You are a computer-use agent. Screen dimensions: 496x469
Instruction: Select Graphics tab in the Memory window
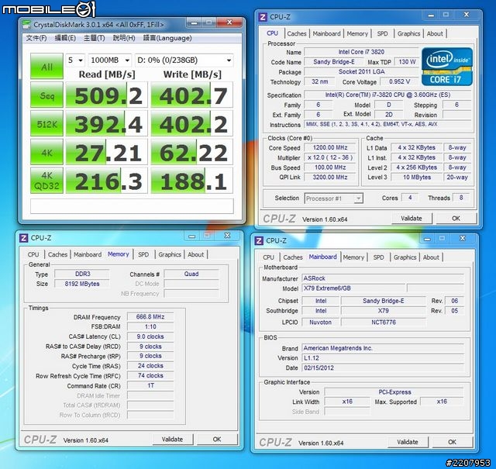[x=170, y=254]
